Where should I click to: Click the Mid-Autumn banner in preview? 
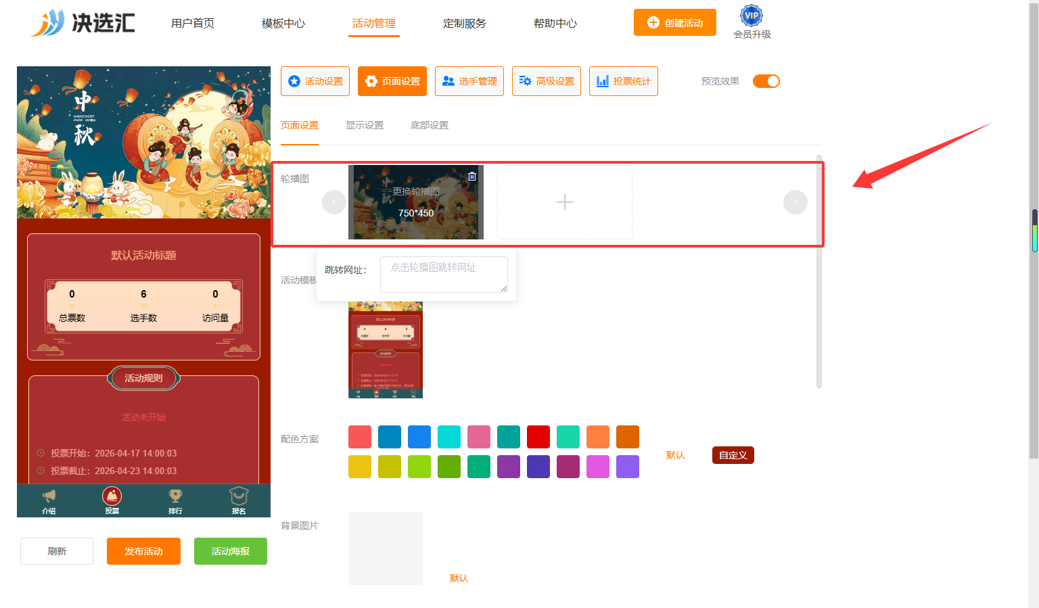143,142
